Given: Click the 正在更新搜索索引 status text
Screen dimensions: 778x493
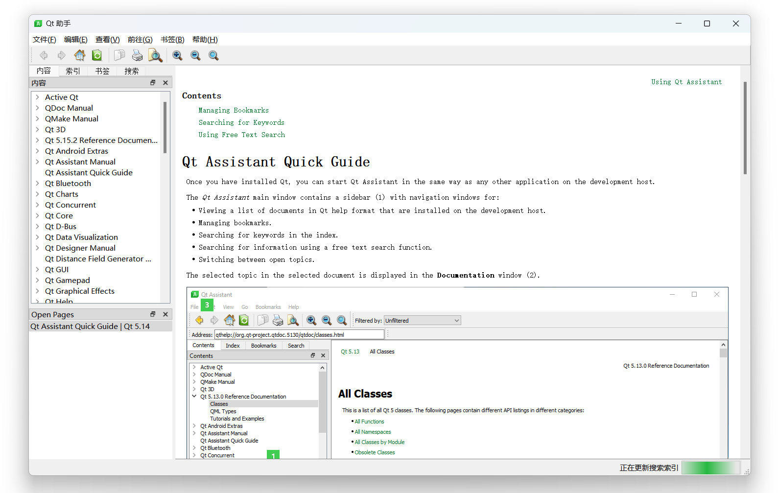Looking at the screenshot, I should coord(649,468).
